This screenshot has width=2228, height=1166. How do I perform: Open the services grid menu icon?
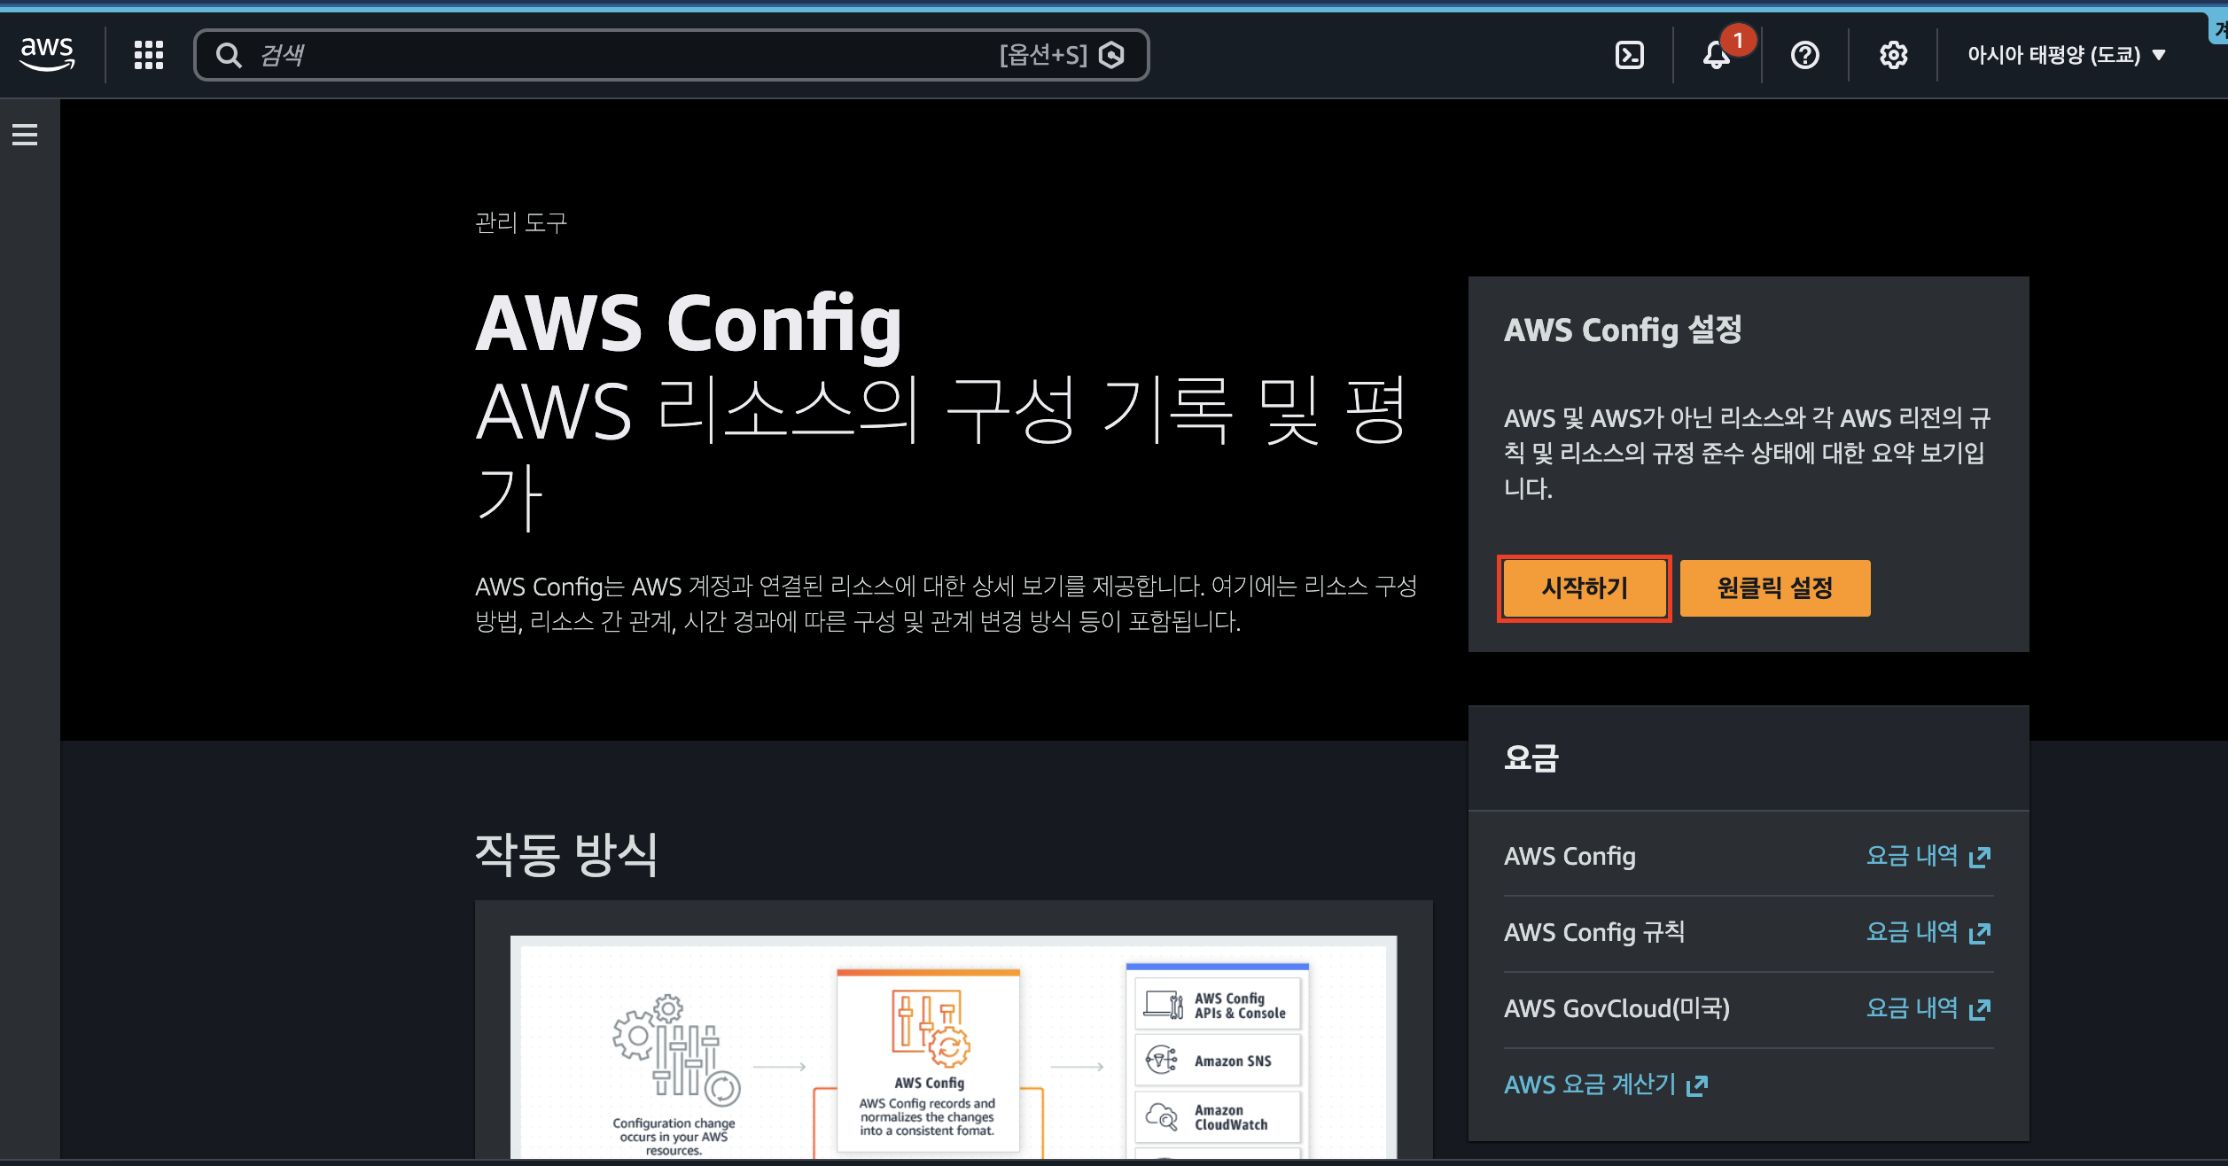tap(149, 55)
